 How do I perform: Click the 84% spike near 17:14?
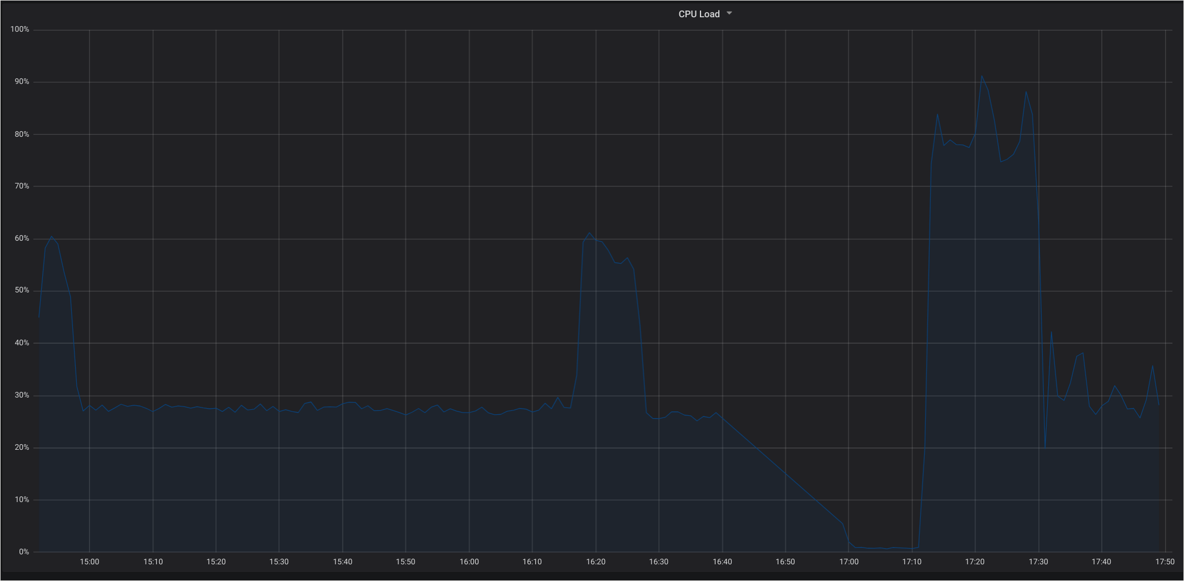pos(938,115)
